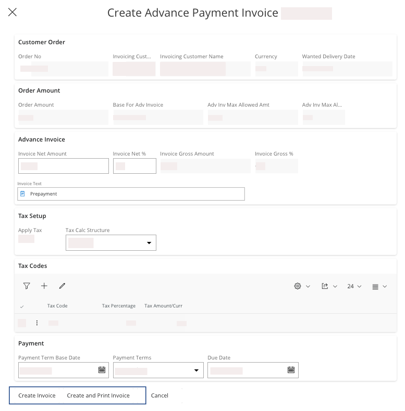
Task: Open the Tax Codes gear settings menu
Action: tap(302, 286)
